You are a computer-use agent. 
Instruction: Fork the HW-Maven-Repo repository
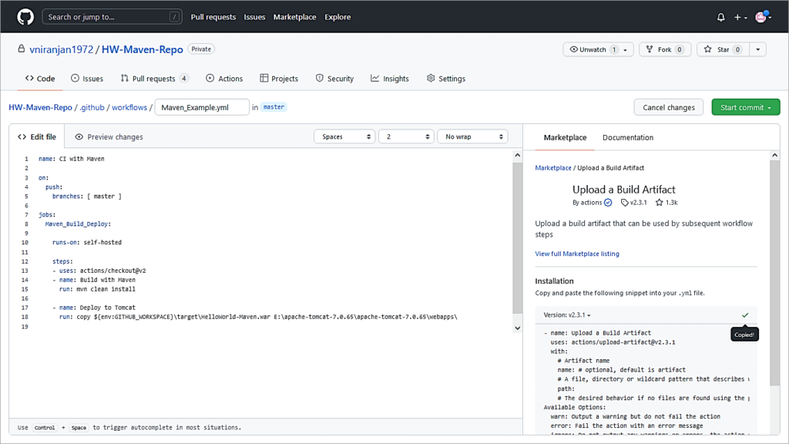coord(663,49)
